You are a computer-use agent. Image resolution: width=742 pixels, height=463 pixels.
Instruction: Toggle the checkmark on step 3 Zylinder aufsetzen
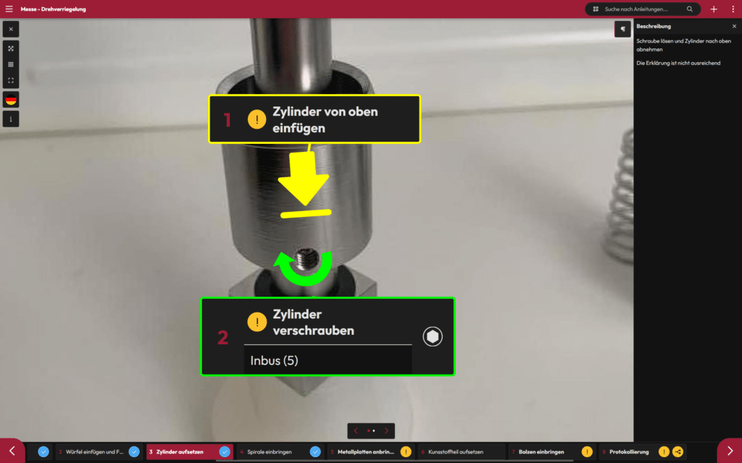click(225, 452)
